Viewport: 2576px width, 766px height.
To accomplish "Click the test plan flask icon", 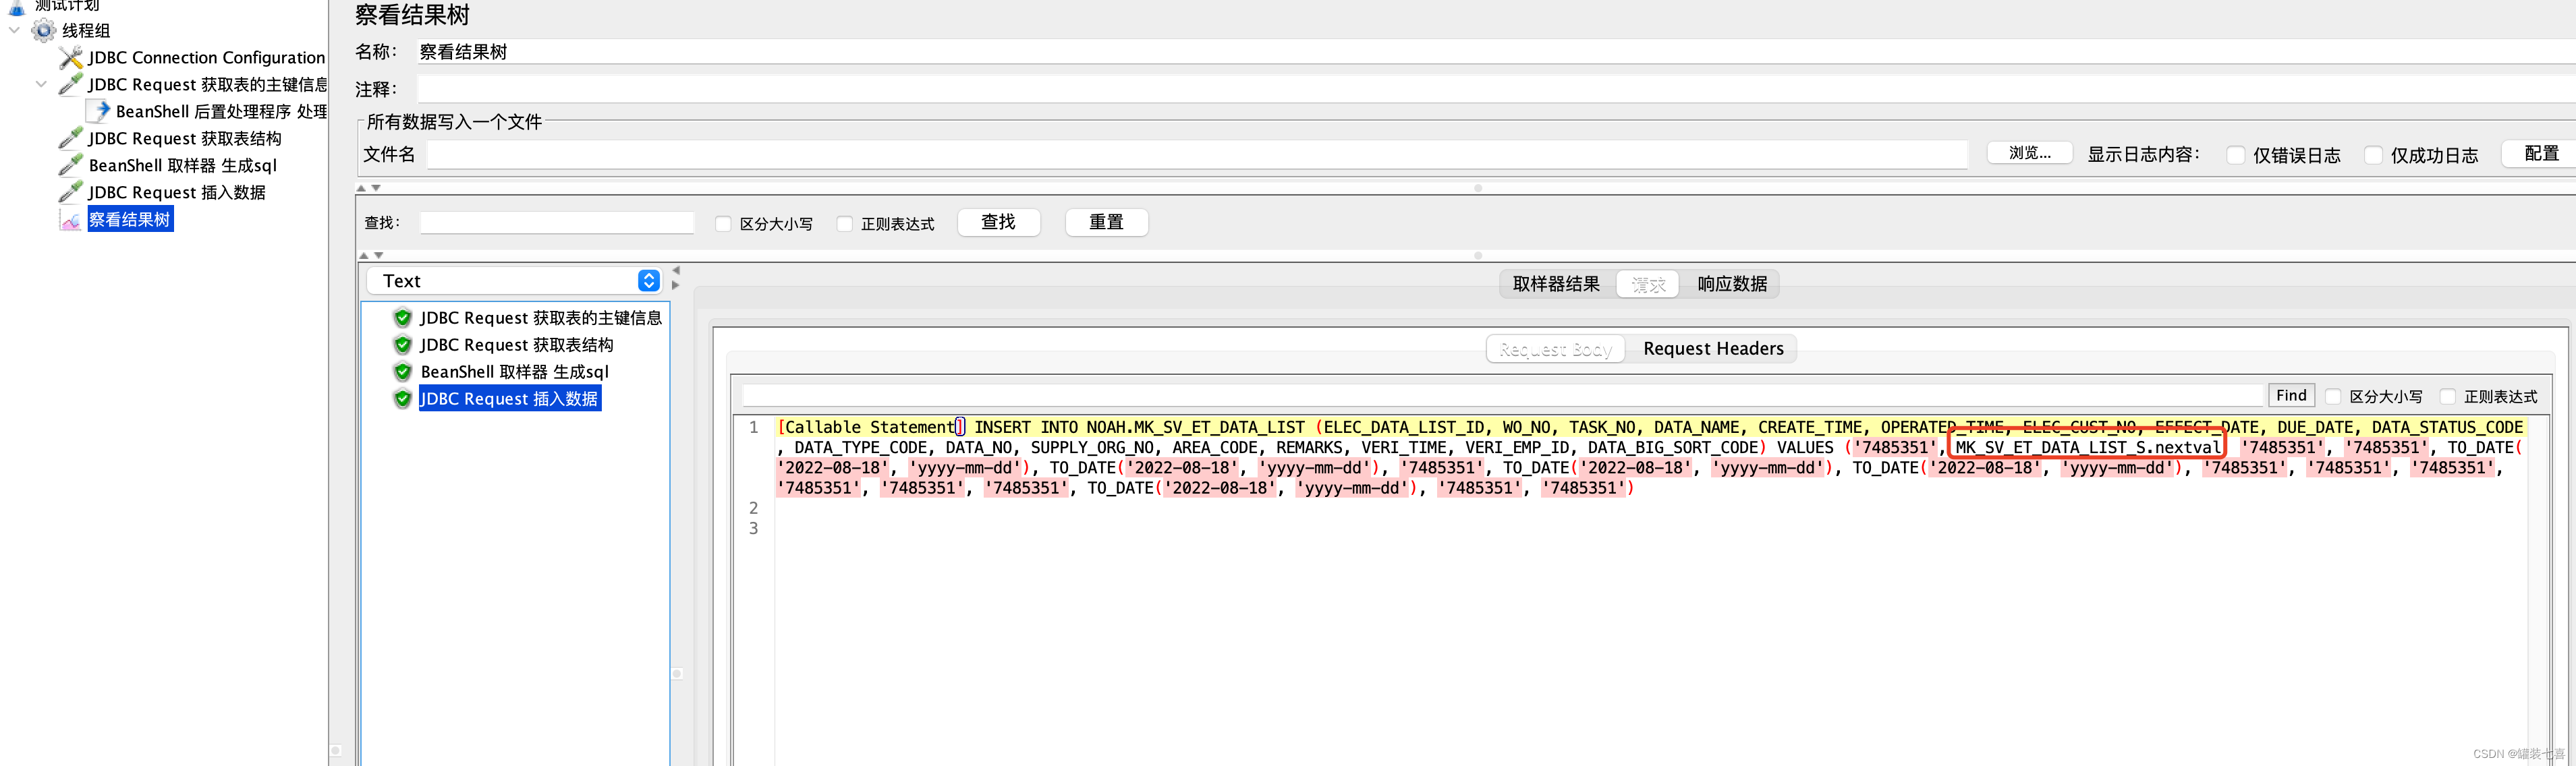I will [x=17, y=6].
